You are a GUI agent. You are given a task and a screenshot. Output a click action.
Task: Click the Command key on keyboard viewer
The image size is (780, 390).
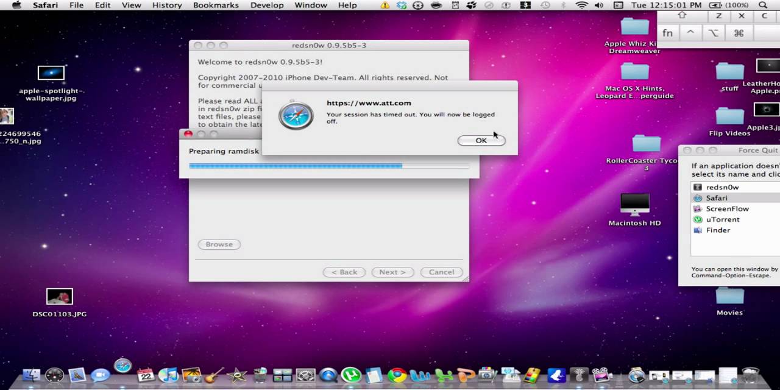[x=739, y=33]
